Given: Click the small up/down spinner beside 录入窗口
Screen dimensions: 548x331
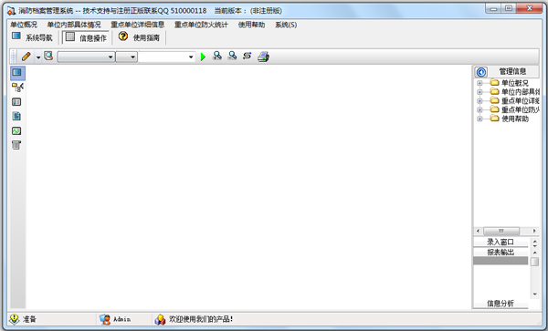Looking at the screenshot, I should click(x=534, y=243).
